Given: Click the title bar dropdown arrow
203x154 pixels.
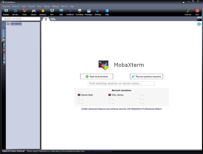Looking at the screenshot, I should tap(183, 2).
